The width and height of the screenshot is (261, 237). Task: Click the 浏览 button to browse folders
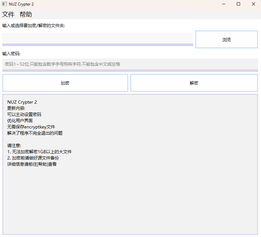coord(227,40)
